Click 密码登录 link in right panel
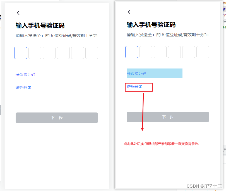 (x=134, y=87)
